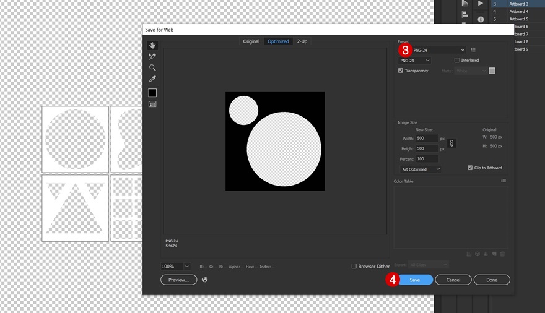This screenshot has height=313, width=545.
Task: Enable the Interlaced checkbox
Action: coord(457,61)
